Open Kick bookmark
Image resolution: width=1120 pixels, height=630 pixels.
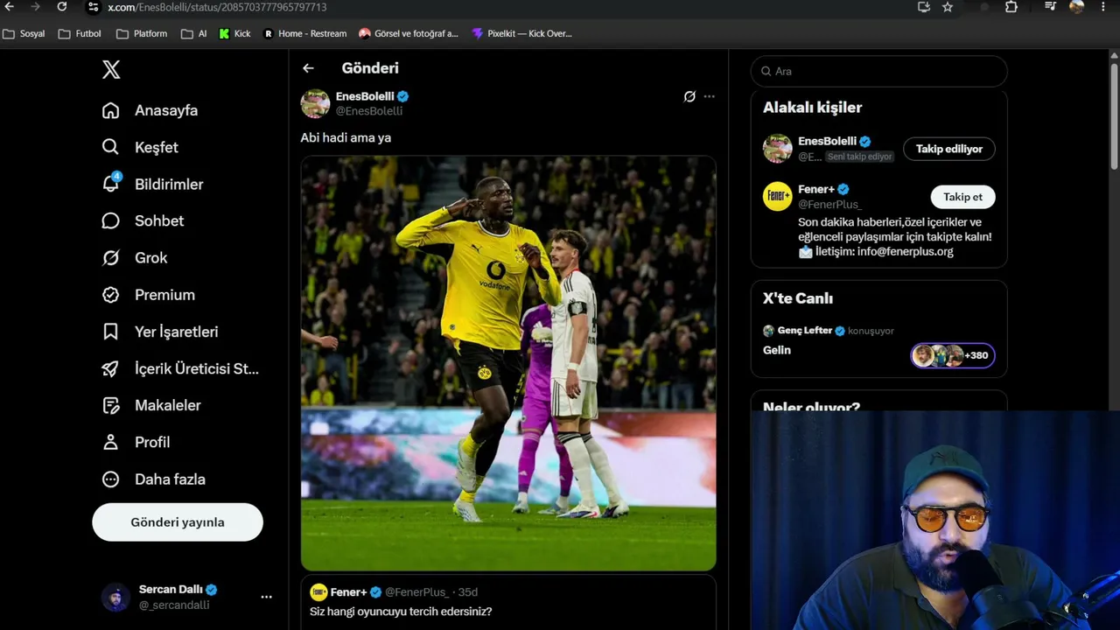click(234, 33)
